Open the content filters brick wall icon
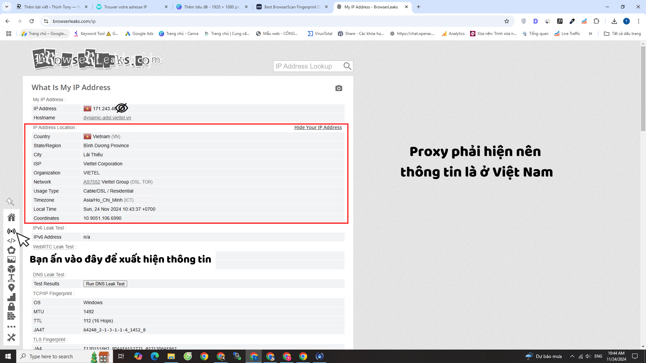646x363 pixels. pos(11,316)
